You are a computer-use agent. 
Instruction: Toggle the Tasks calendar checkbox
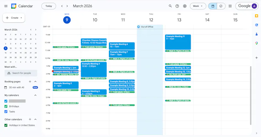6,112
